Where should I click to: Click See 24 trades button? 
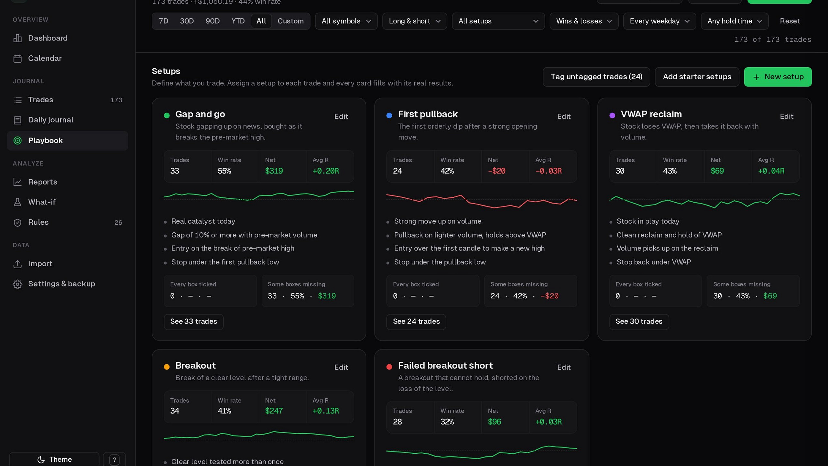pyautogui.click(x=416, y=322)
